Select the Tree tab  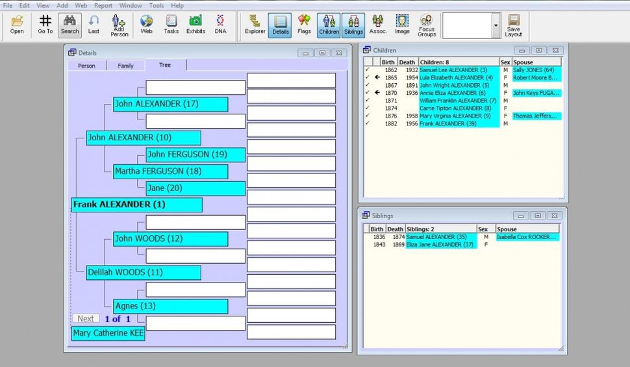(x=165, y=65)
